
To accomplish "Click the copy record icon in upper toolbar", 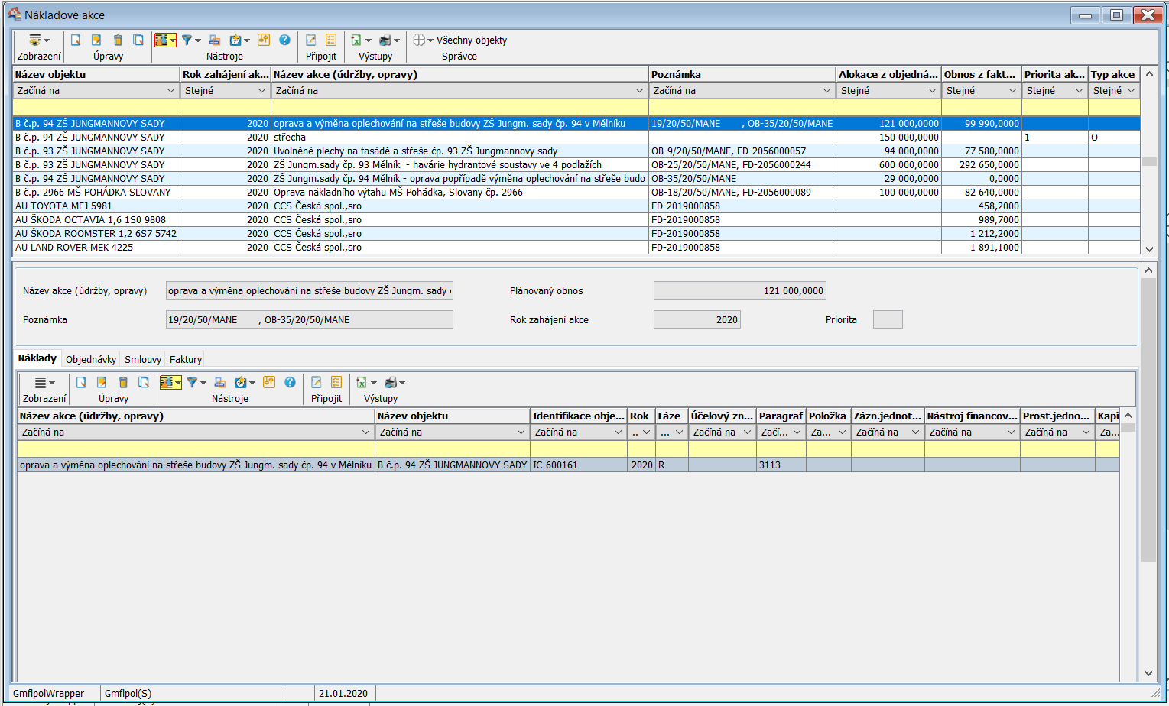I will (x=138, y=40).
